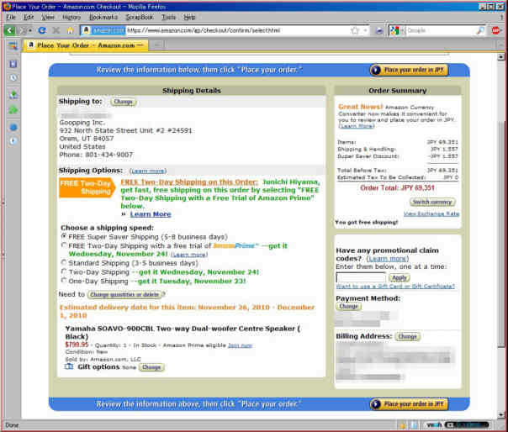
Task: Click the padlock icon in status bar
Action: [402, 425]
